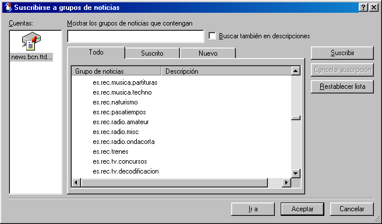Viewport: 382px width, 224px height.
Task: Click the Ir a button
Action: pos(253,209)
